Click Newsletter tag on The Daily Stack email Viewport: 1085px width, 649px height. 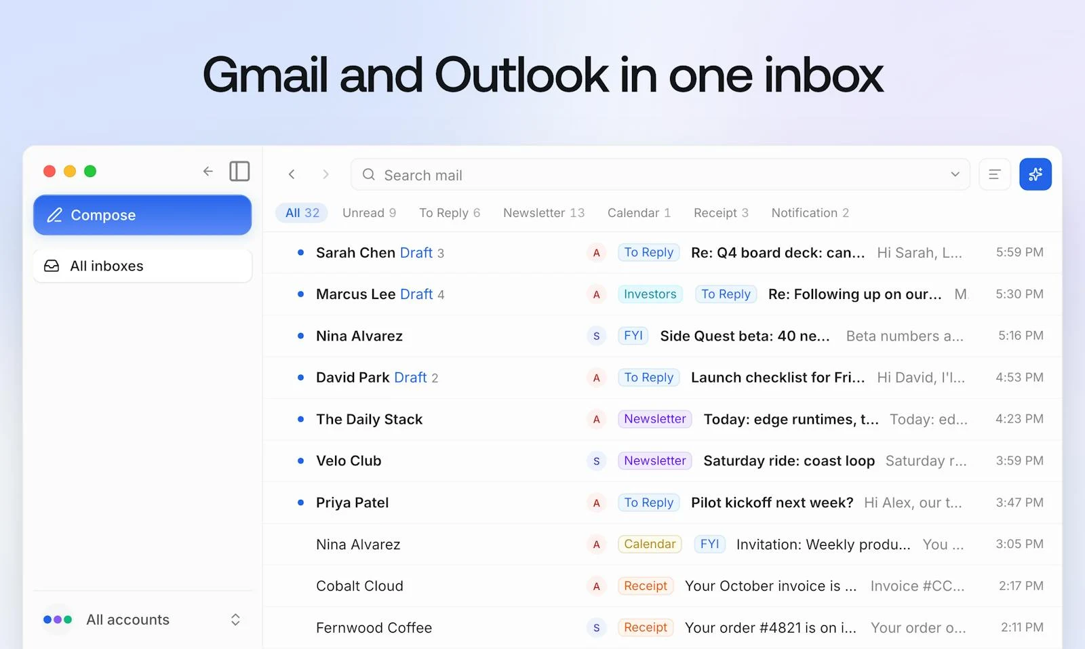655,419
